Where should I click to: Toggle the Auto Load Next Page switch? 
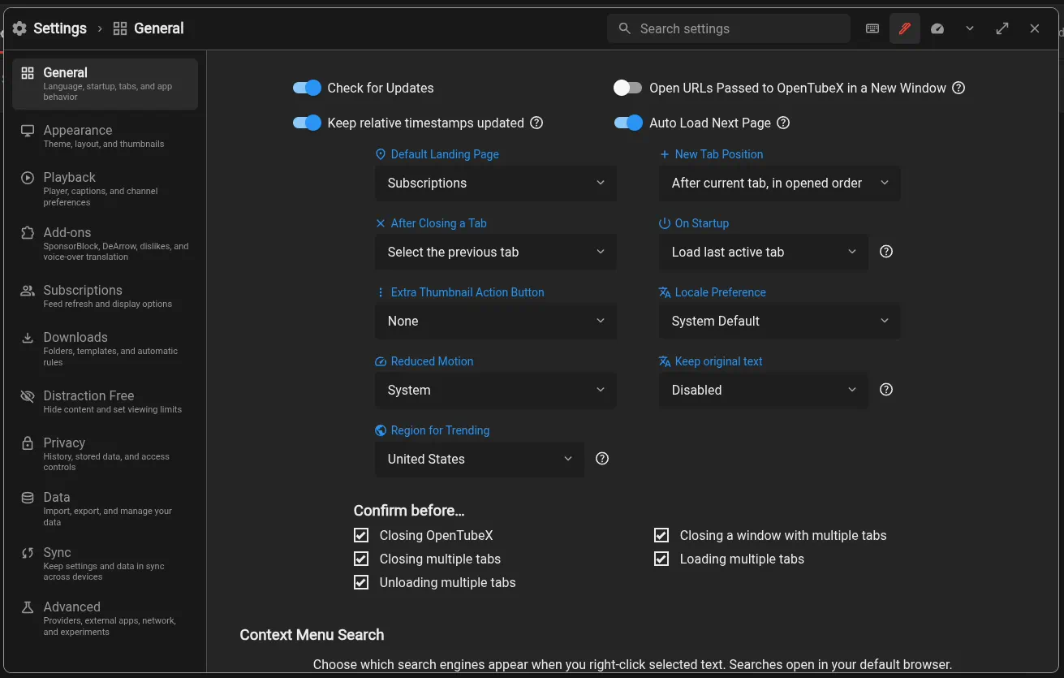[627, 123]
